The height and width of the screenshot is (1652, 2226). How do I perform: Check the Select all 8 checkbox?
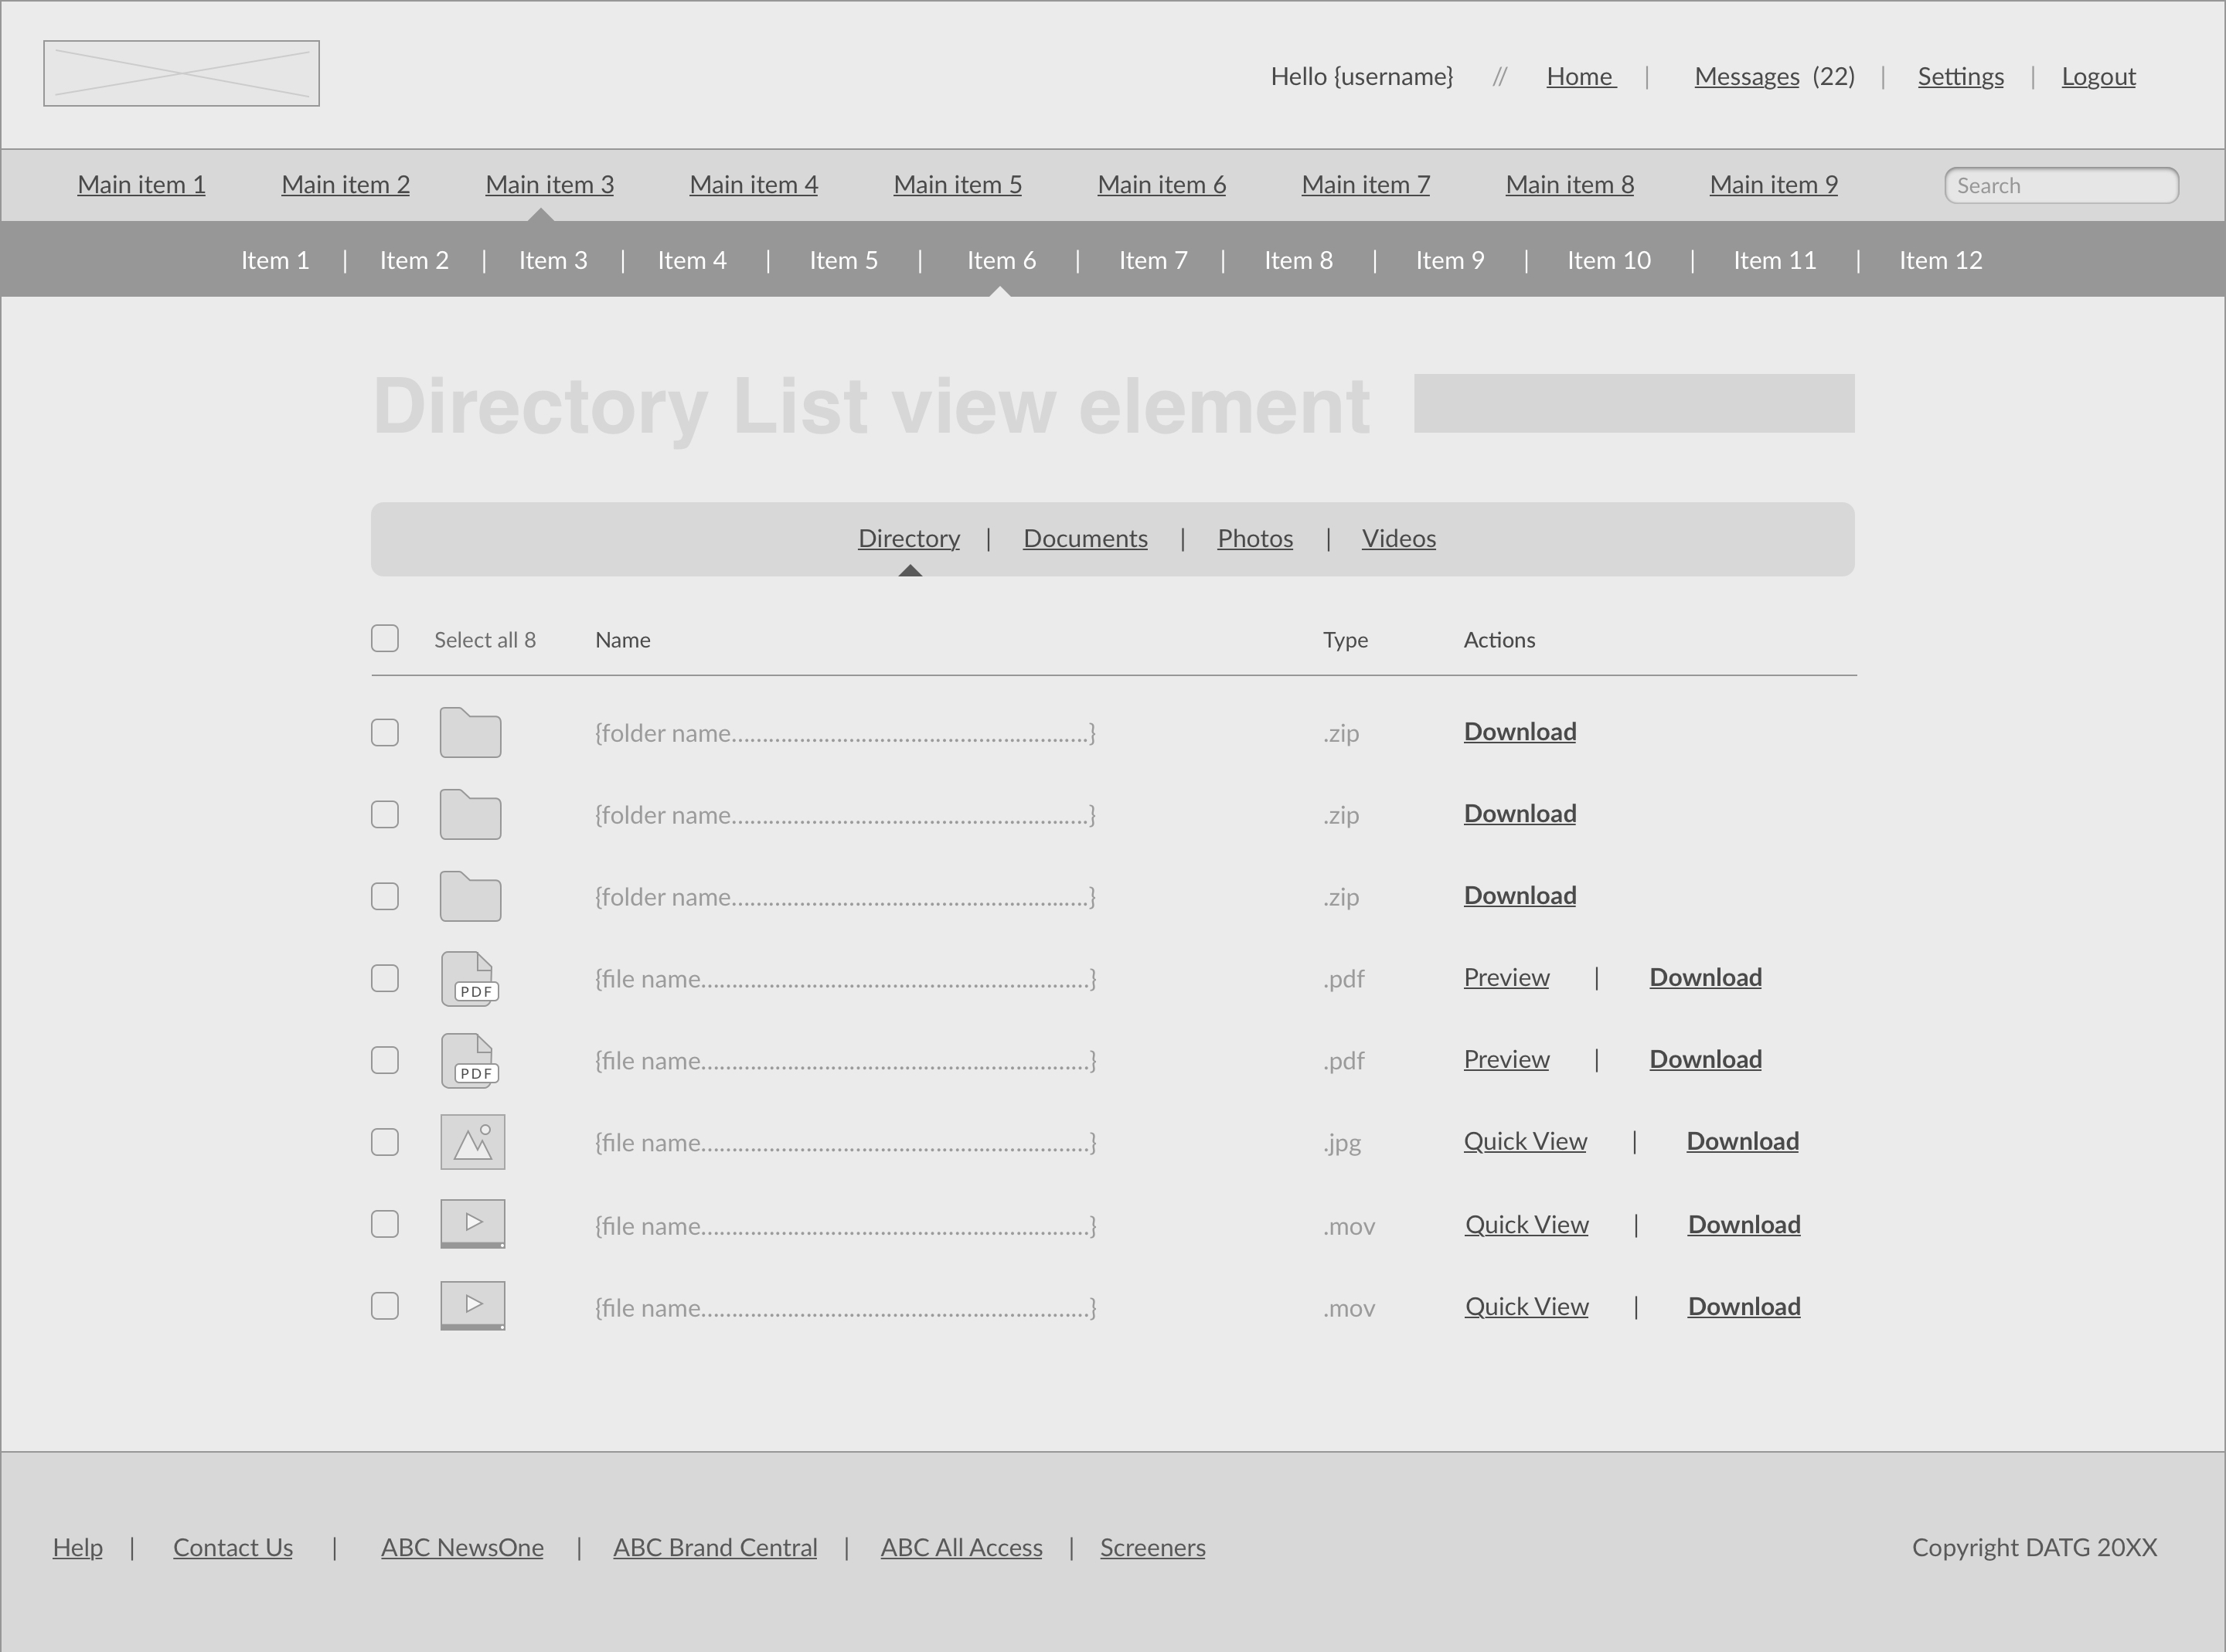click(x=385, y=639)
